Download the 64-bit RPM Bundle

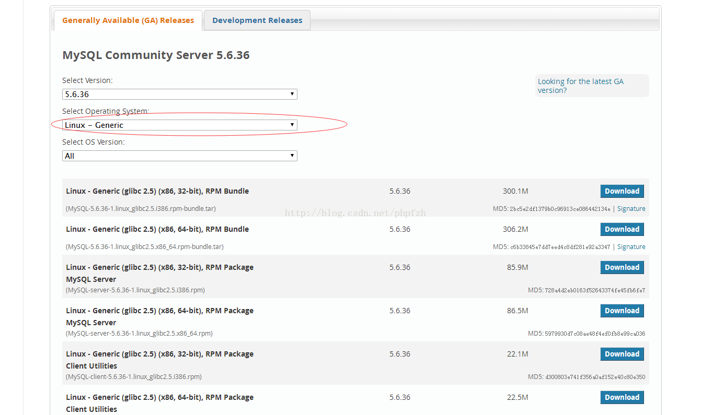tap(622, 229)
